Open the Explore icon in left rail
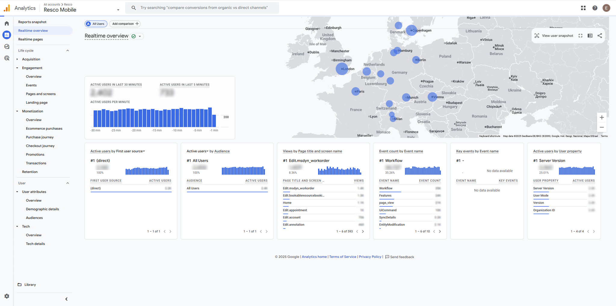The width and height of the screenshot is (616, 306). (x=7, y=47)
